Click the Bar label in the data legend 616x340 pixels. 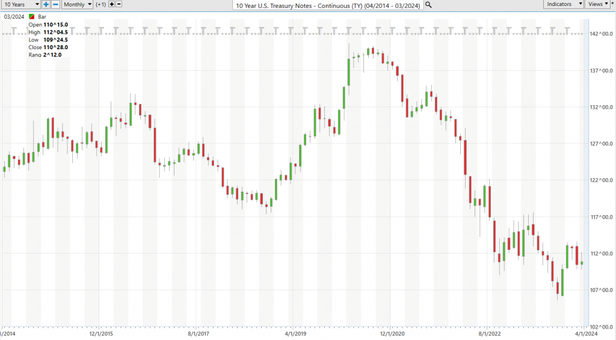tap(42, 17)
